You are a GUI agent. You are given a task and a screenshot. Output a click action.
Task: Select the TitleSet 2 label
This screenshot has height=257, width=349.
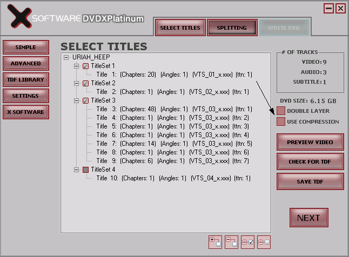pyautogui.click(x=103, y=83)
